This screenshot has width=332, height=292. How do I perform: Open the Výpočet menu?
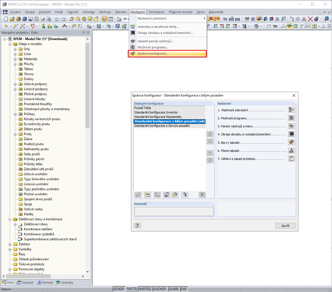click(x=73, y=12)
